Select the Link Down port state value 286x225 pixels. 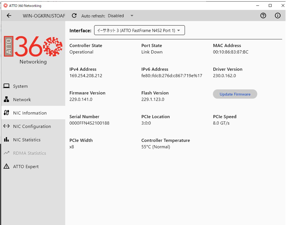point(152,52)
